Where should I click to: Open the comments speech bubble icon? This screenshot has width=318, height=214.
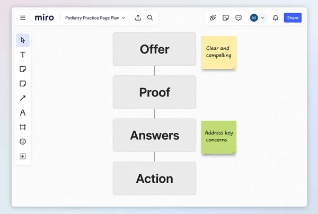coord(238,18)
